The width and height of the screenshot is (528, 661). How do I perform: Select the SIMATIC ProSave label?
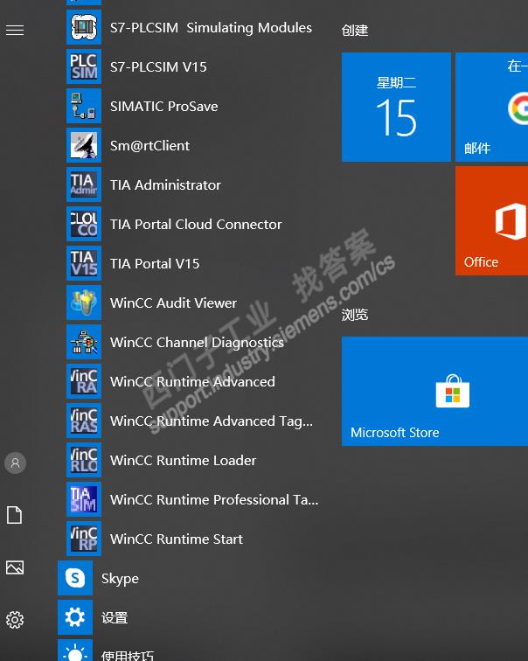coord(164,107)
